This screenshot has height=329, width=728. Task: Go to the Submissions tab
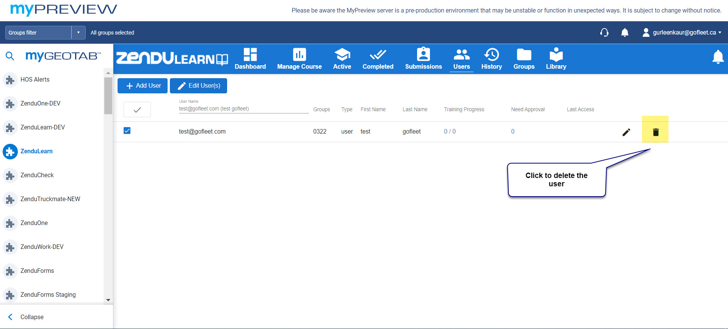[x=424, y=59]
